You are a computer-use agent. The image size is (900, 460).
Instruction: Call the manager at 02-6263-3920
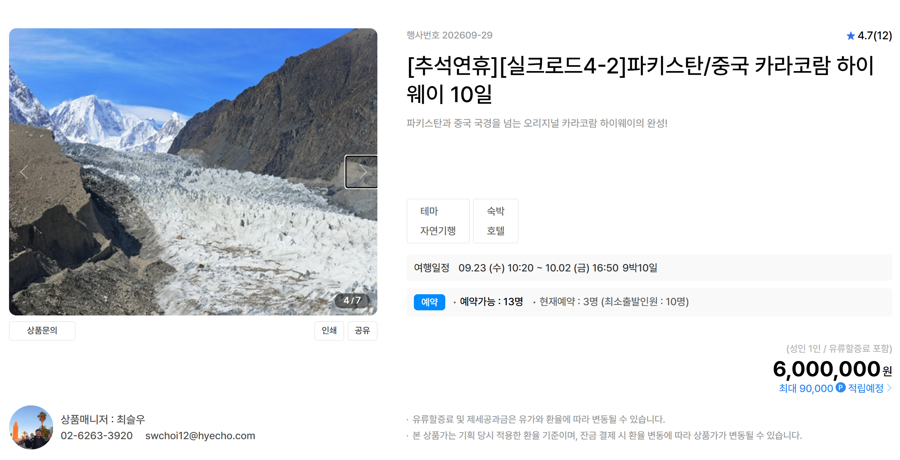pyautogui.click(x=97, y=436)
